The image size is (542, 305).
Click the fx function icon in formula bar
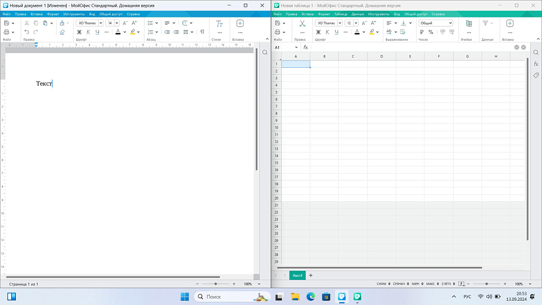click(x=305, y=47)
